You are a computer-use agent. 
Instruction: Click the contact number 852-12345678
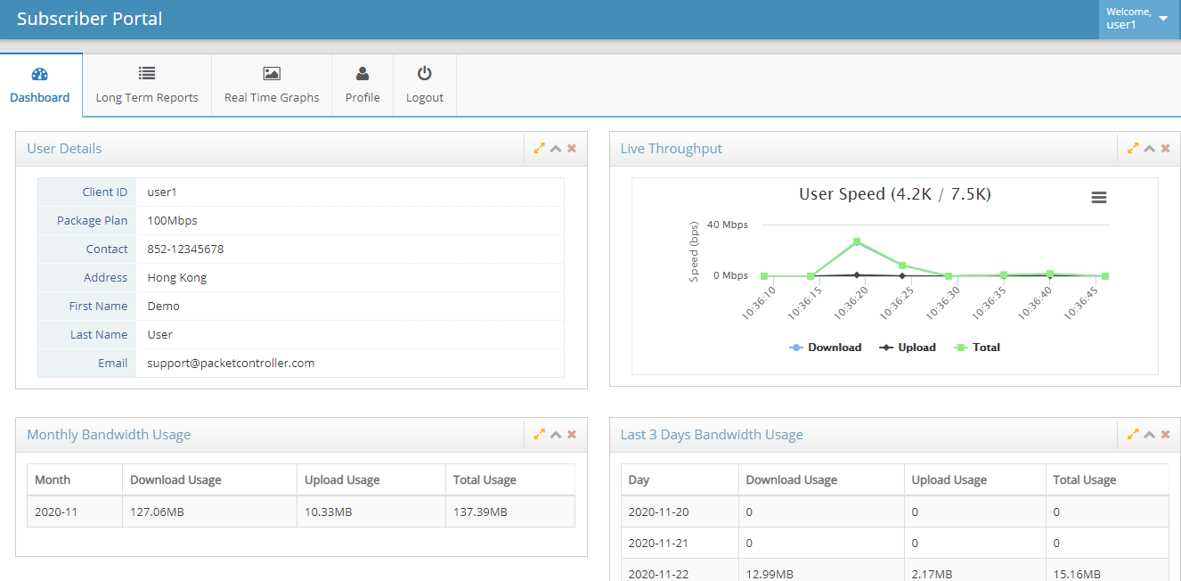pos(185,249)
